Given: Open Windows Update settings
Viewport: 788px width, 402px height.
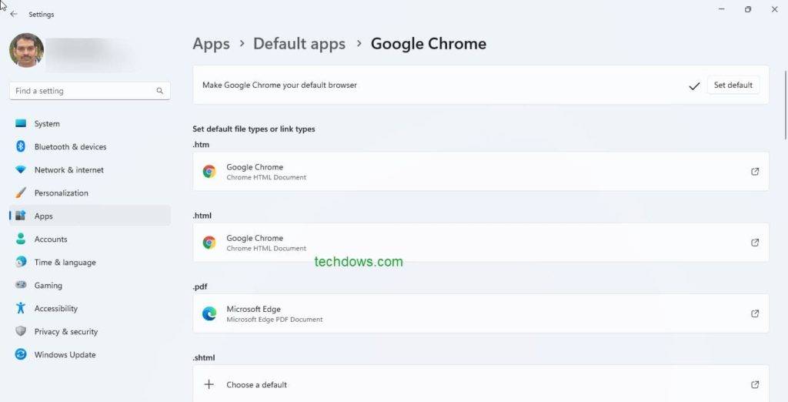Looking at the screenshot, I should pos(90,355).
